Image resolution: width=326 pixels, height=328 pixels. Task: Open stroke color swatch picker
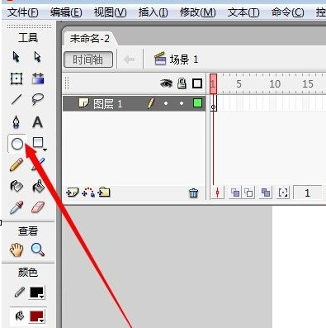(37, 292)
